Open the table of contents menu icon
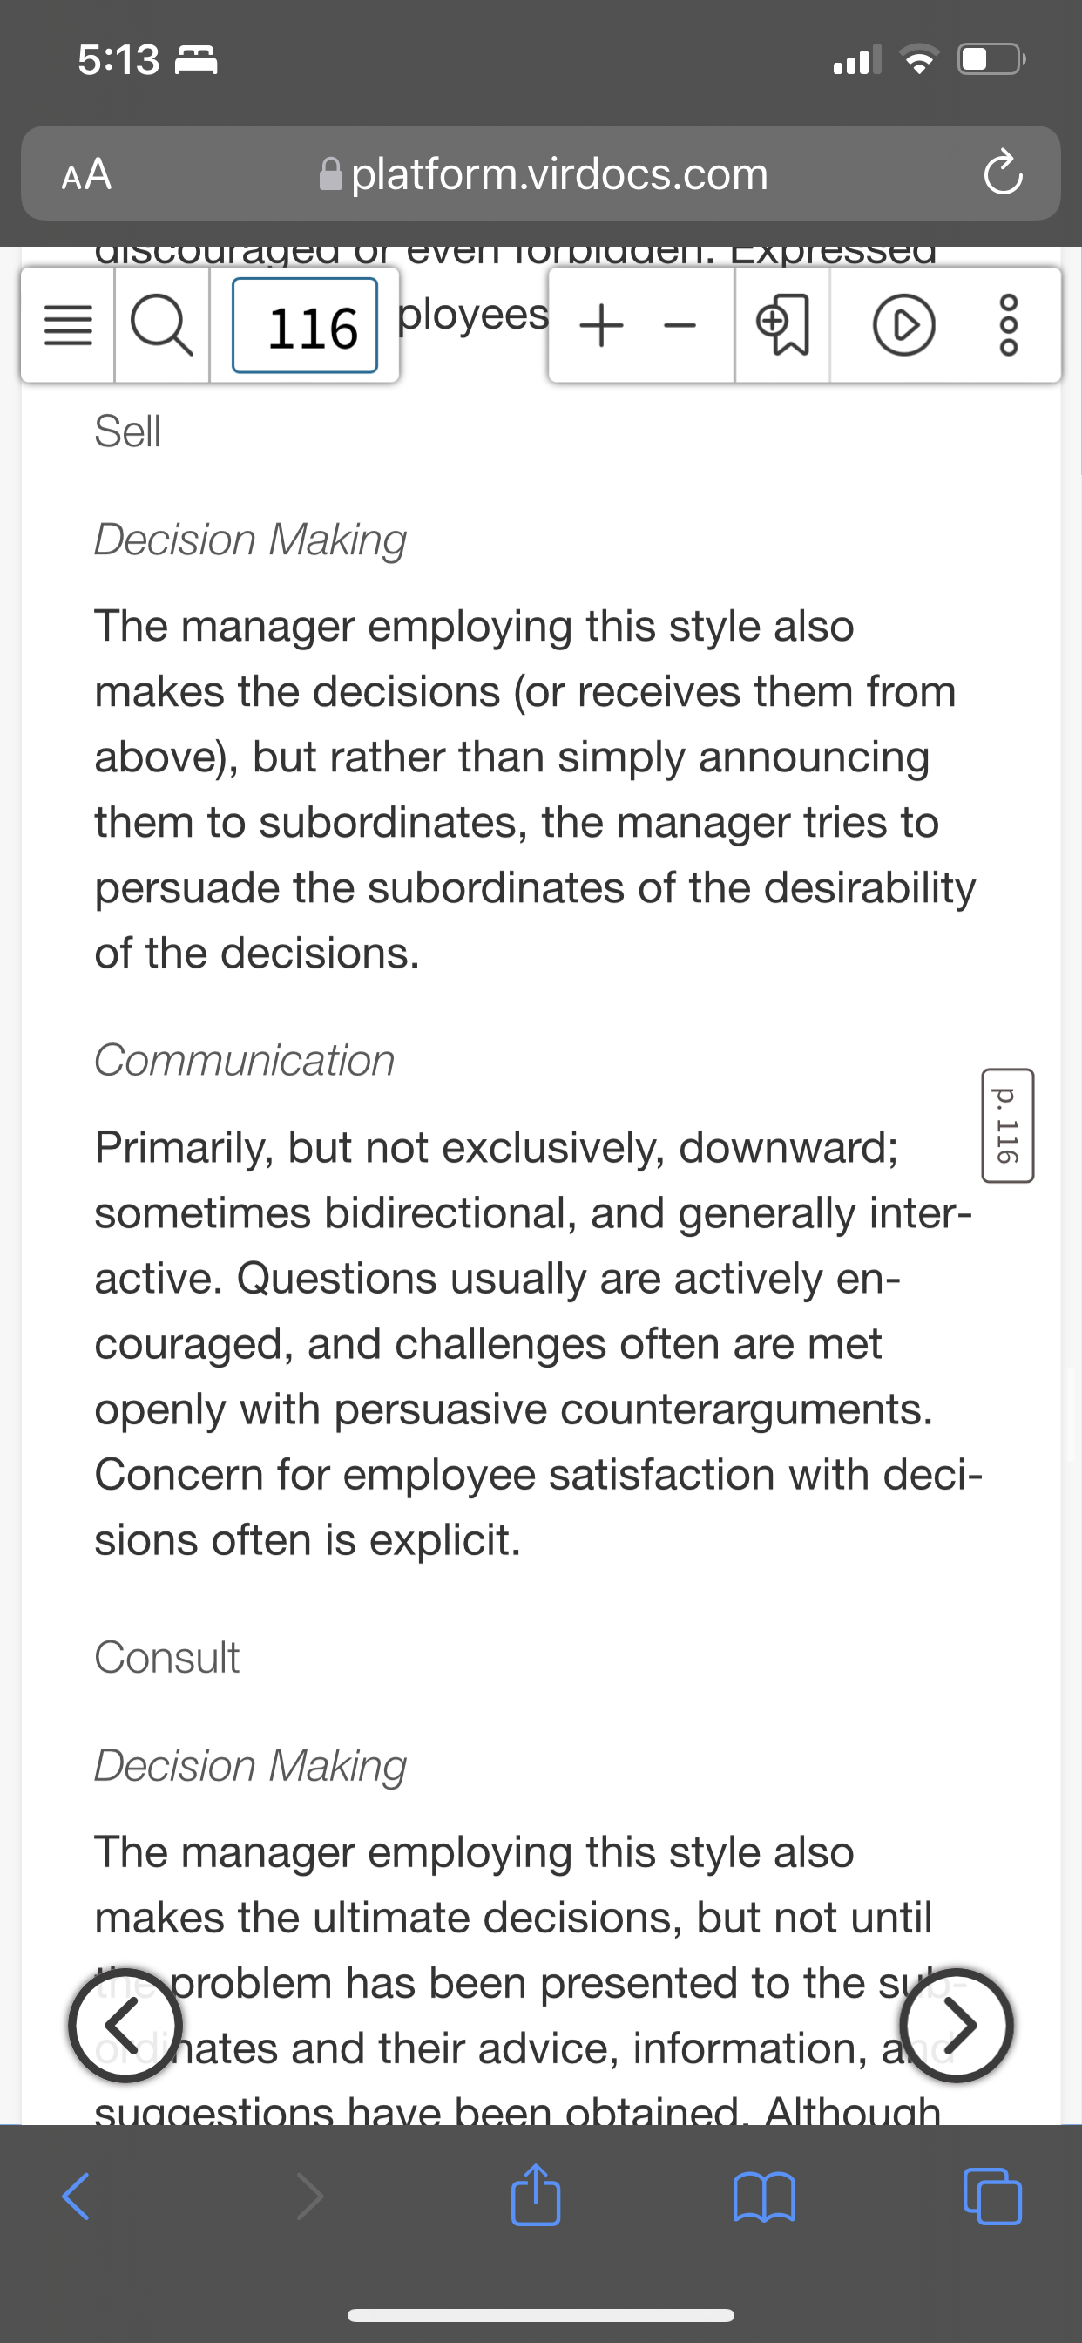 click(68, 326)
